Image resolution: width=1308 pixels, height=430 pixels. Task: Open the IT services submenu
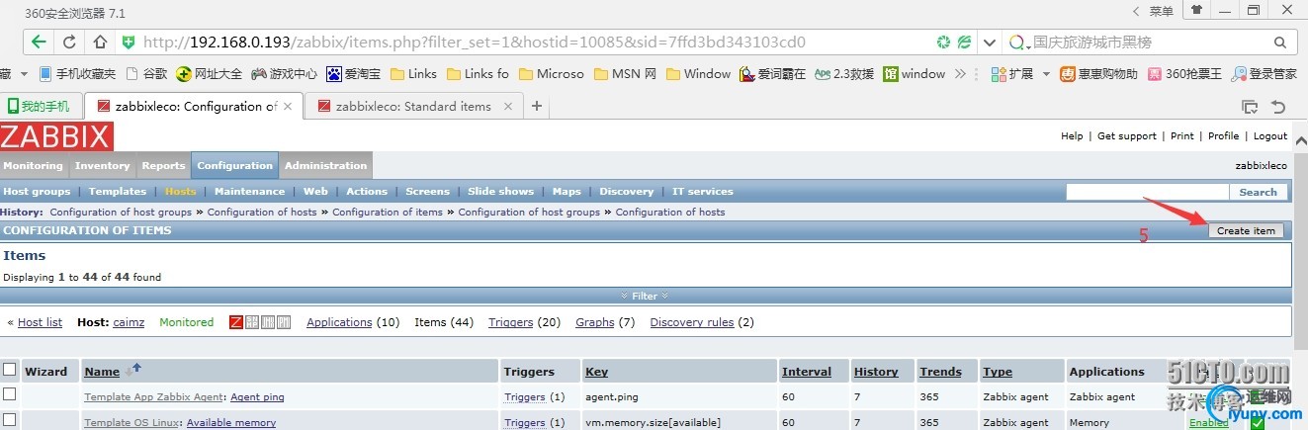[x=703, y=191]
